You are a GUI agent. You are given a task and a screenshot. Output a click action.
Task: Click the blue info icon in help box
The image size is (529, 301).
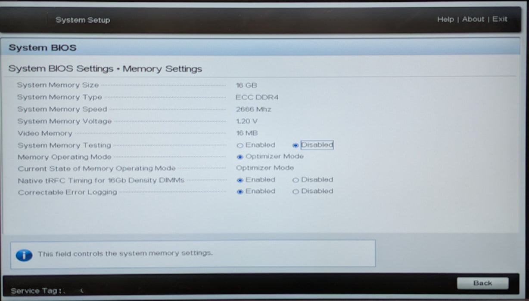click(24, 255)
